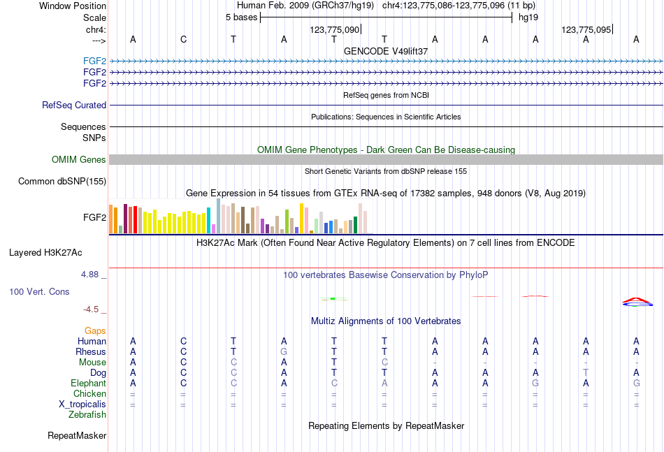The width and height of the screenshot is (664, 452).
Task: Click the 4.88 conservation scale maximum
Action: [x=89, y=275]
